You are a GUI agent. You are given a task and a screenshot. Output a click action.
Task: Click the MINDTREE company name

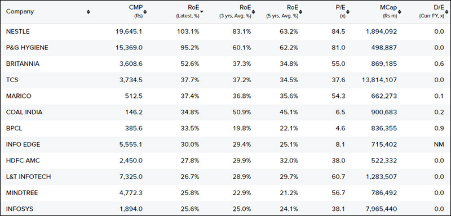[x=22, y=193]
